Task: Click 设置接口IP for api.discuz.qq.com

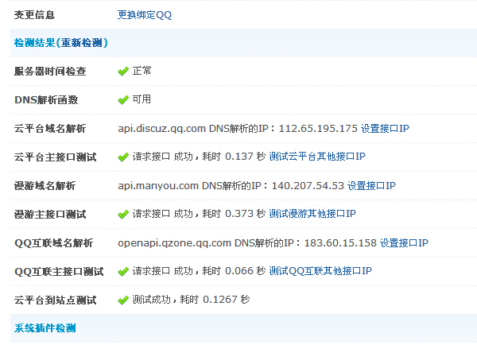Action: click(x=385, y=129)
